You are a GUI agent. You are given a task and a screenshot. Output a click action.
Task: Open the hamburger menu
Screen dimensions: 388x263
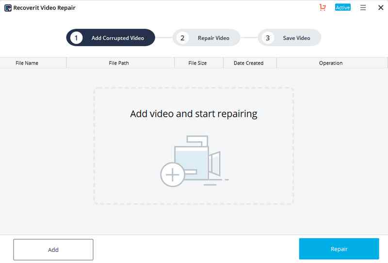tap(363, 8)
